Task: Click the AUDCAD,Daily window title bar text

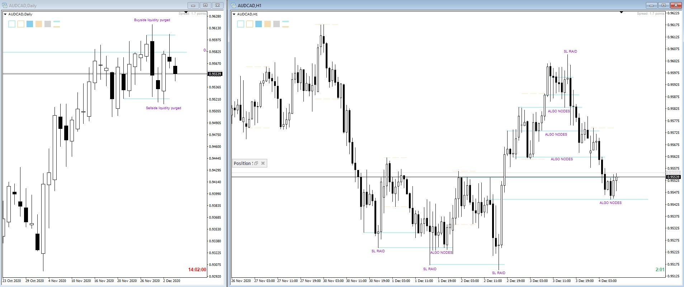Action: [x=23, y=6]
